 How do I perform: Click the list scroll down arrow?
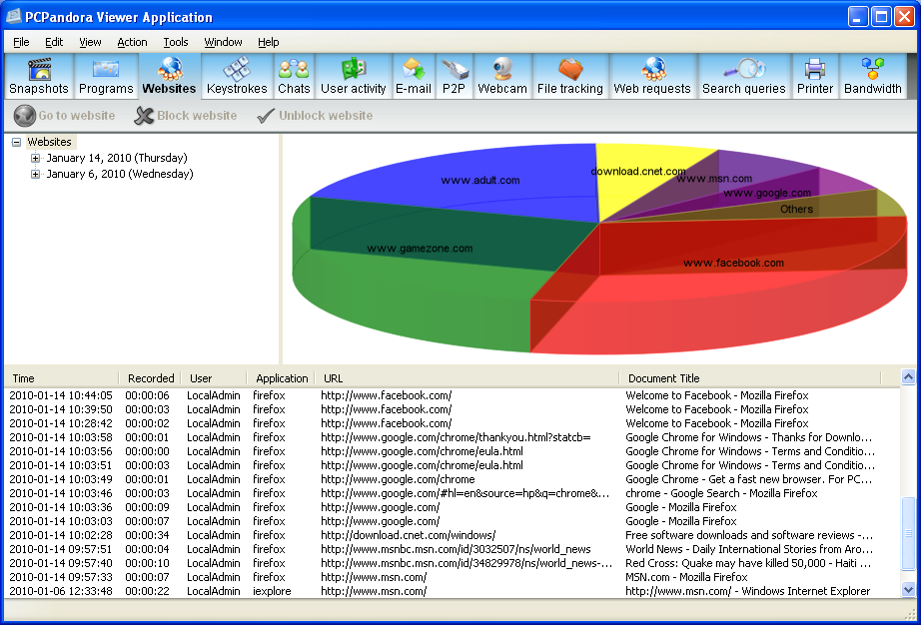pyautogui.click(x=908, y=590)
